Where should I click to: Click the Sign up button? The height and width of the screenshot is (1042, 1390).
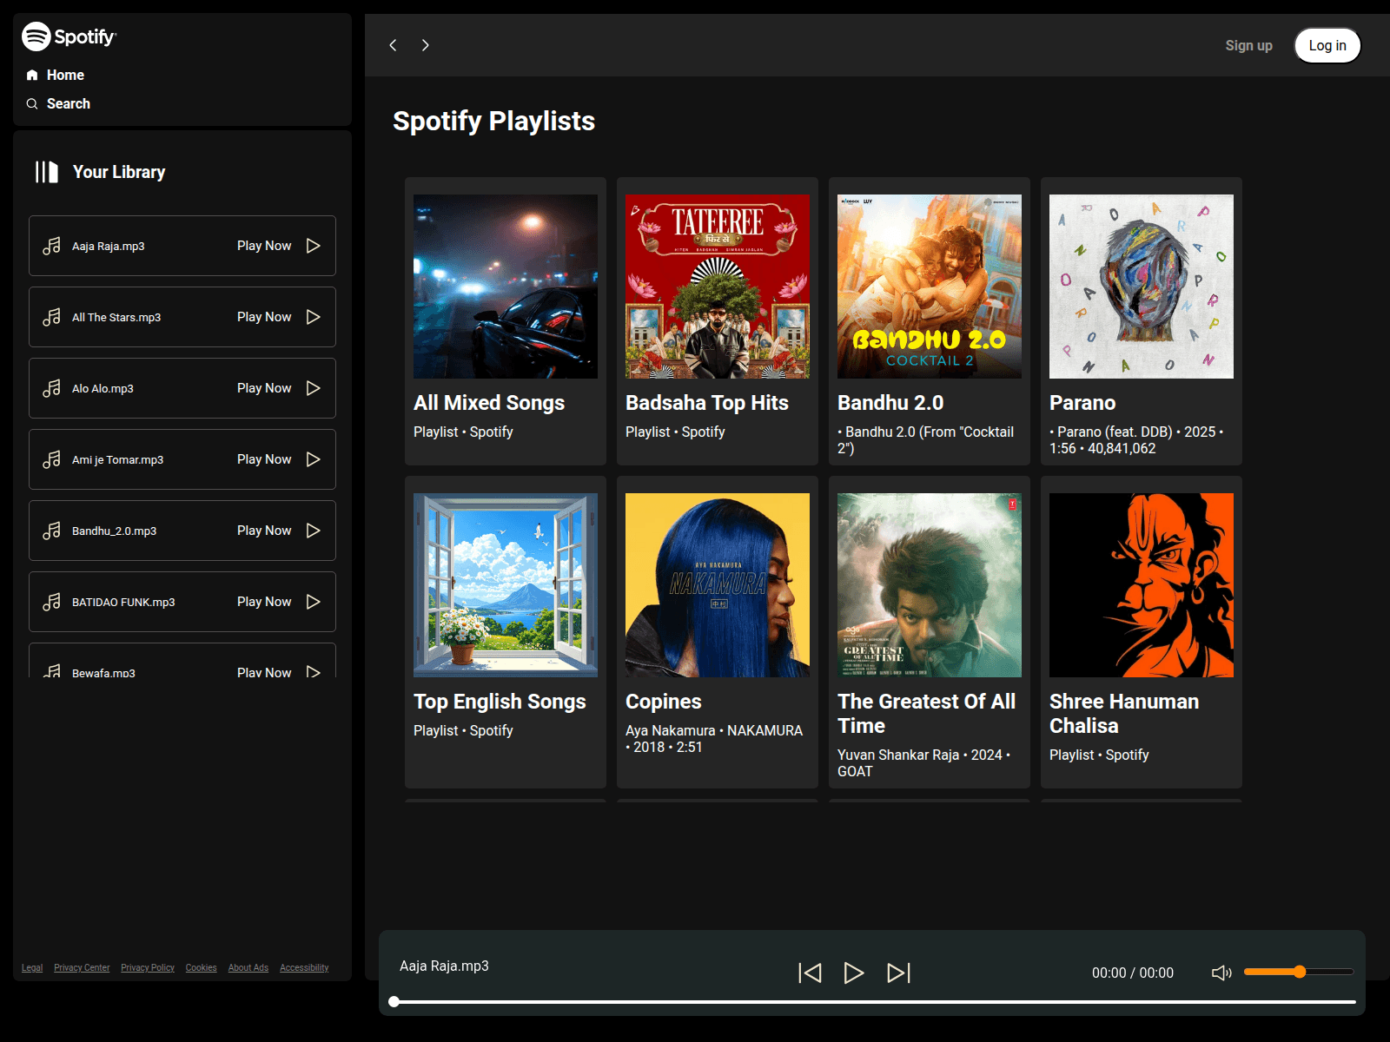(1248, 45)
